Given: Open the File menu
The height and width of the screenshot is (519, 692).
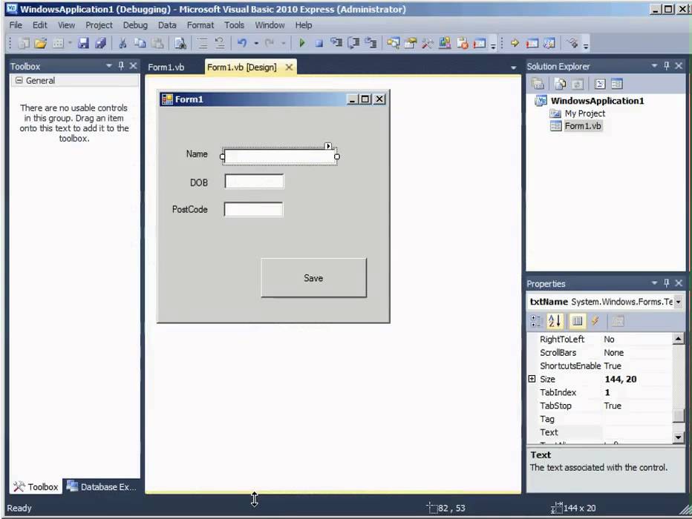Looking at the screenshot, I should 16,25.
